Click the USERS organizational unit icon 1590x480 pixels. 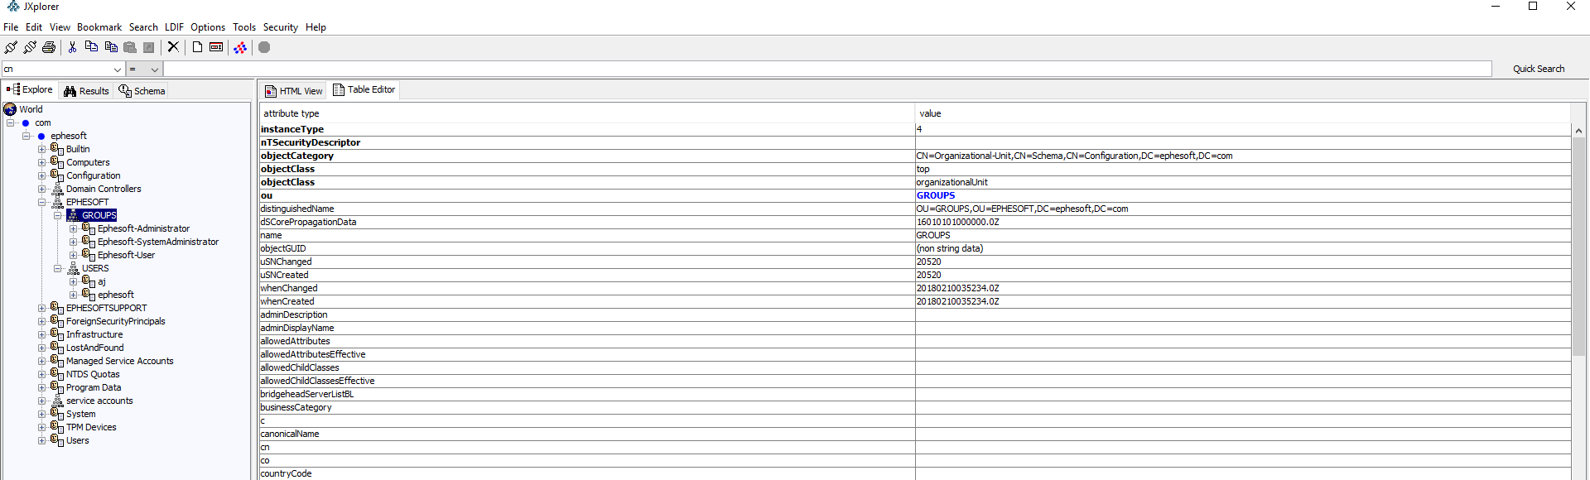point(73,268)
